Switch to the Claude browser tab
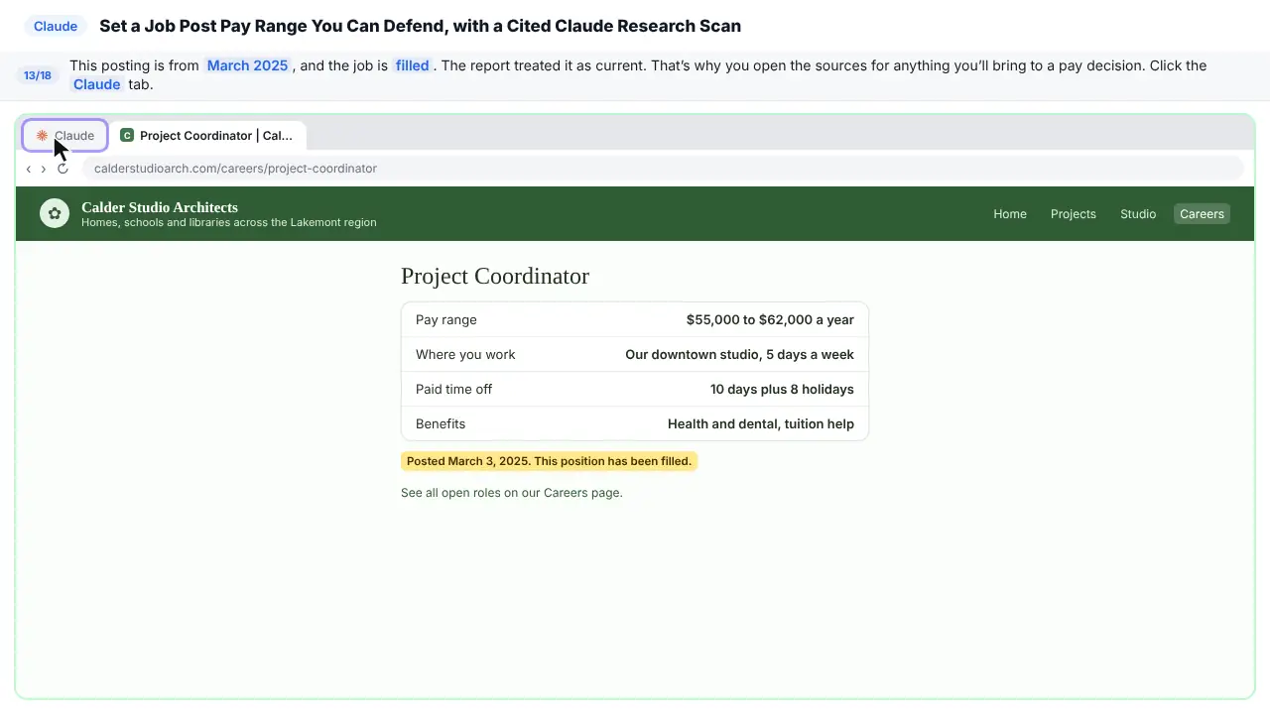Image resolution: width=1270 pixels, height=714 pixels. [x=65, y=135]
